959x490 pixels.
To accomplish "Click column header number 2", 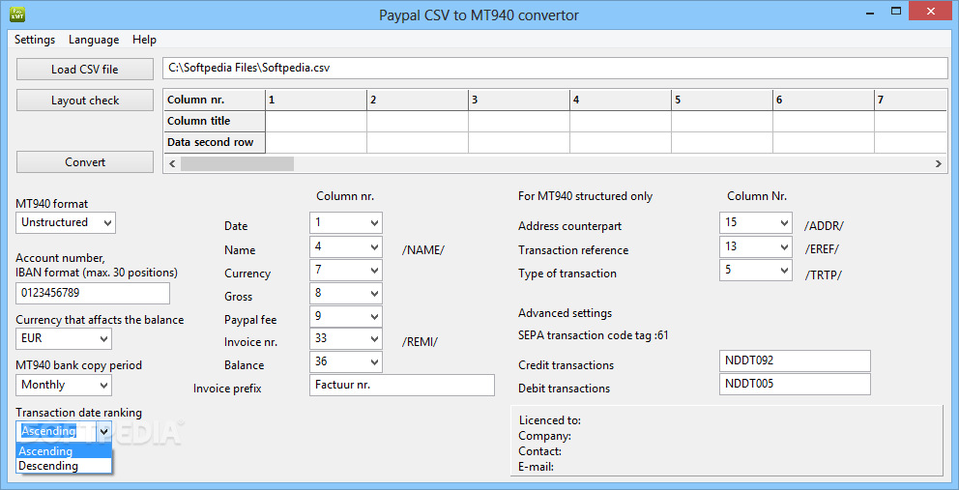I will click(x=418, y=100).
